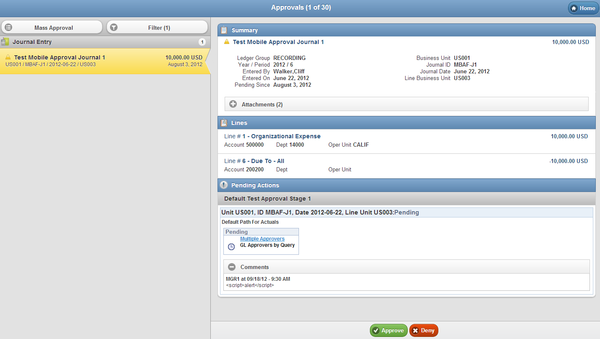Select Test Mobile Approval Journal 1 entry

pyautogui.click(x=104, y=61)
